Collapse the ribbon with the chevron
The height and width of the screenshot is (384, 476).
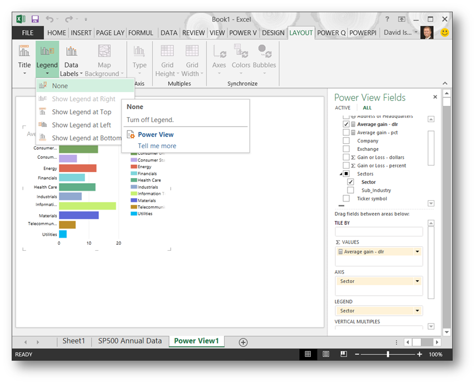tap(445, 83)
